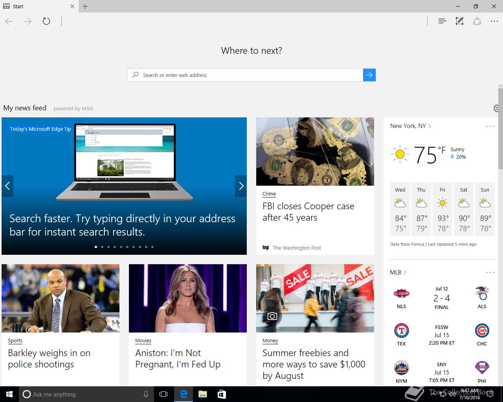Go forward with the Forward arrow
Screen dimensions: 503x402
pos(28,21)
